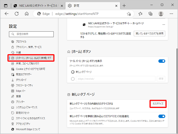Open new tab with plus icon
Screen dimensions: 178x134
124,6
